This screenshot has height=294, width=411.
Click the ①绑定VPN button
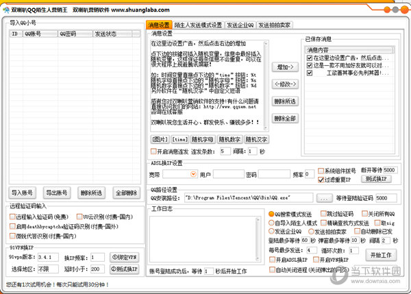(124, 258)
